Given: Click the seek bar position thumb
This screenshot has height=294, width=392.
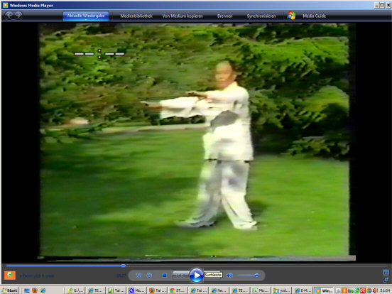Looking at the screenshot, I should tap(123, 266).
